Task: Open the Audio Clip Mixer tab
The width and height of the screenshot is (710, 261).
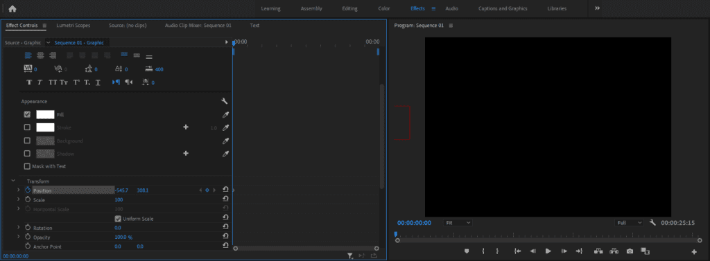Action: (198, 26)
